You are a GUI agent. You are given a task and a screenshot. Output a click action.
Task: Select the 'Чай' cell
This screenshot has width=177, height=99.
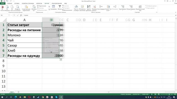point(24,40)
